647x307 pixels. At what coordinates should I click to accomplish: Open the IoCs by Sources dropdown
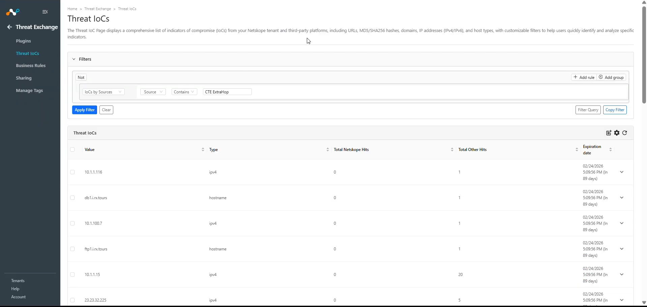(x=104, y=92)
